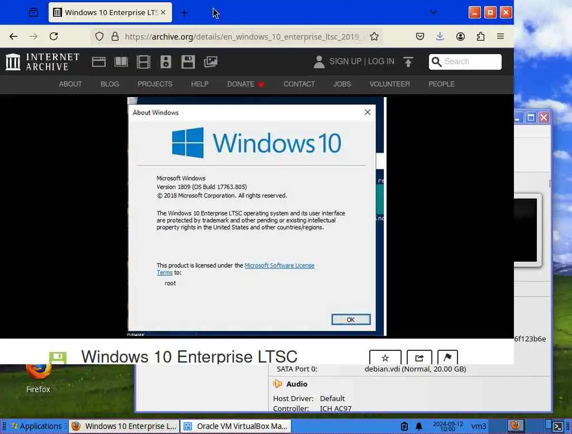
Task: Click the browser forward arrow
Action: click(34, 36)
